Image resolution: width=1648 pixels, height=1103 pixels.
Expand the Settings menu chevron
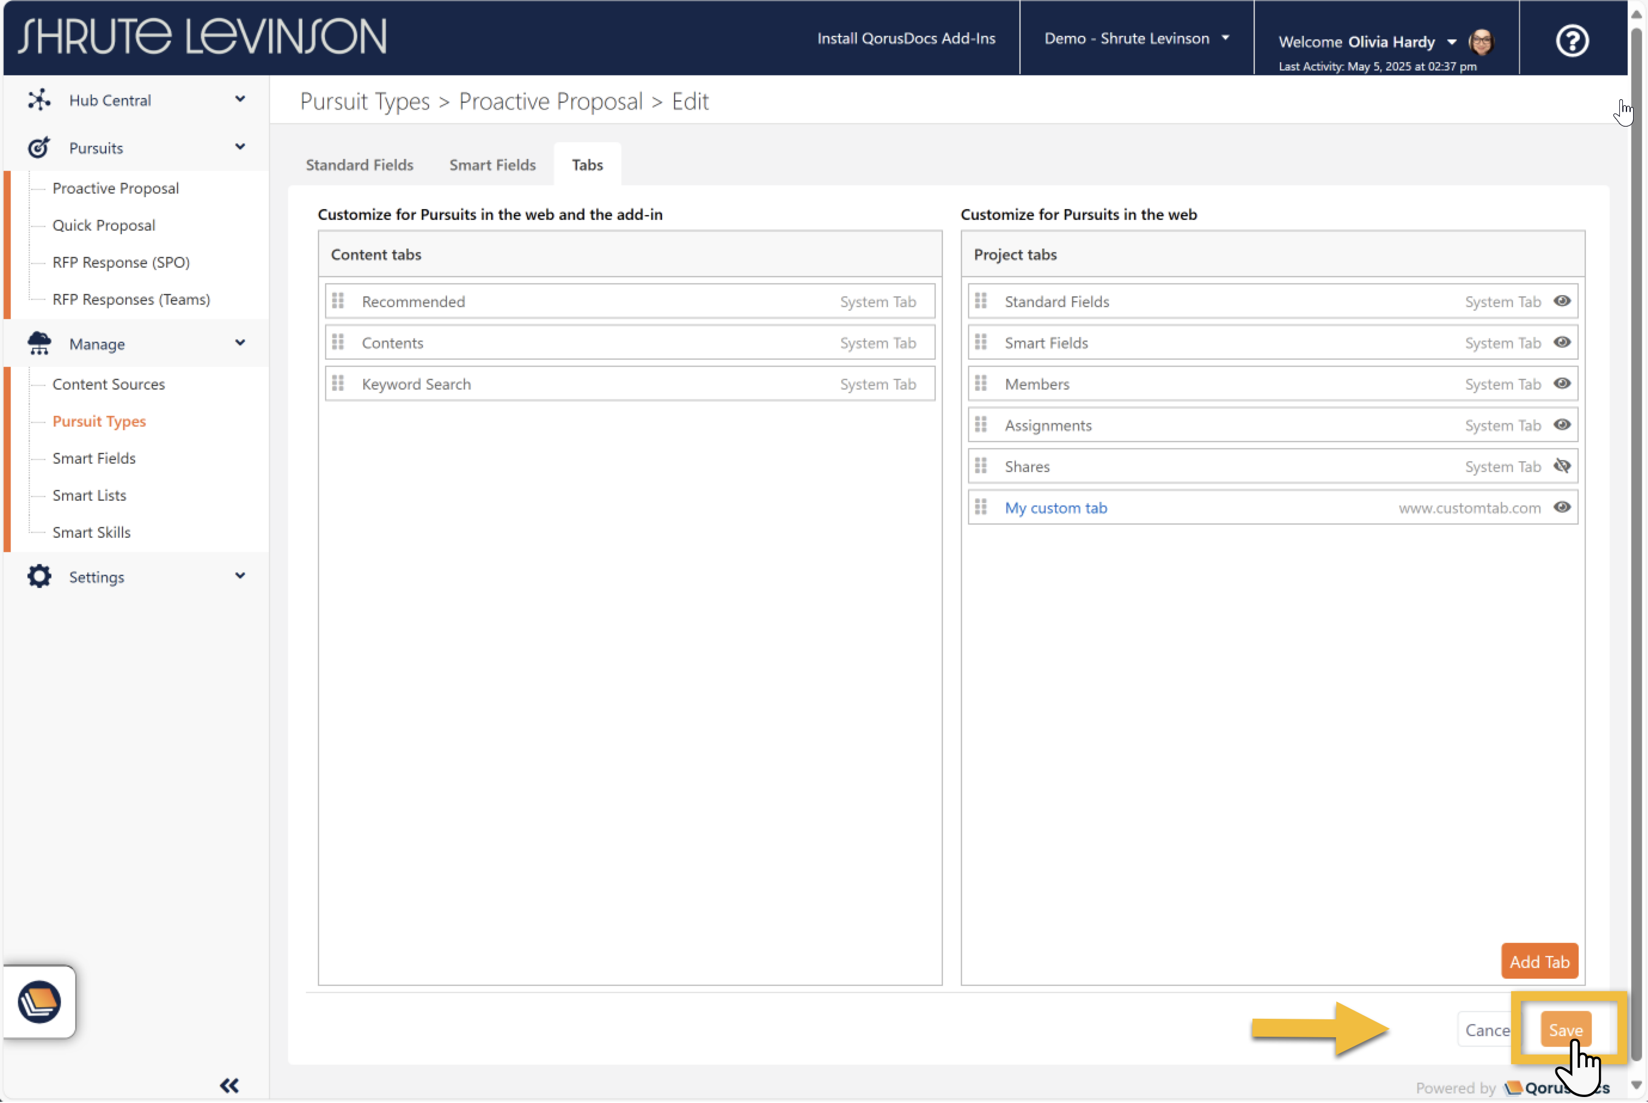click(x=240, y=575)
